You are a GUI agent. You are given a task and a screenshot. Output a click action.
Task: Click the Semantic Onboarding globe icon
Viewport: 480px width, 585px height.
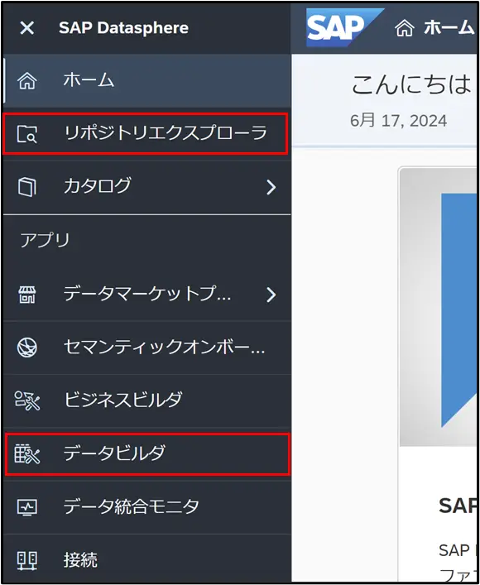coord(26,348)
